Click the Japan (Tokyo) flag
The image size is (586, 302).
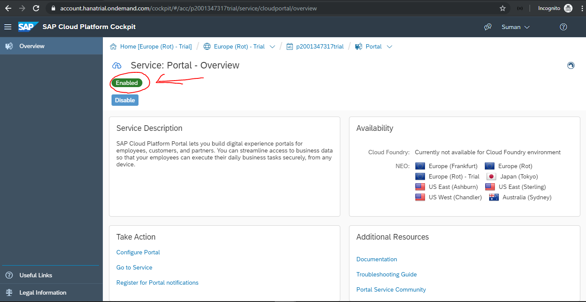491,176
